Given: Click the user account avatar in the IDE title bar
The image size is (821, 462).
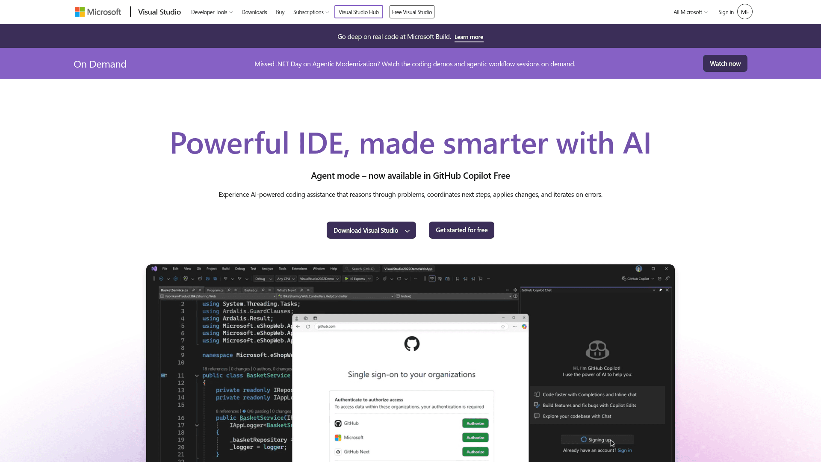Looking at the screenshot, I should [639, 269].
